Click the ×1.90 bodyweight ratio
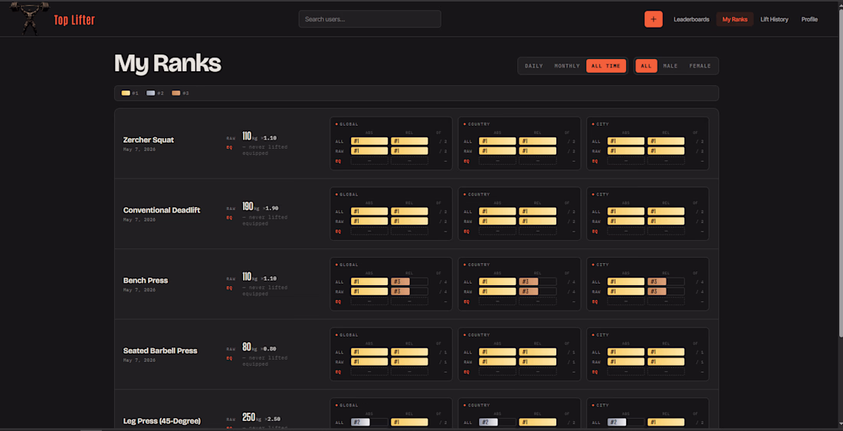This screenshot has height=431, width=843. (269, 209)
